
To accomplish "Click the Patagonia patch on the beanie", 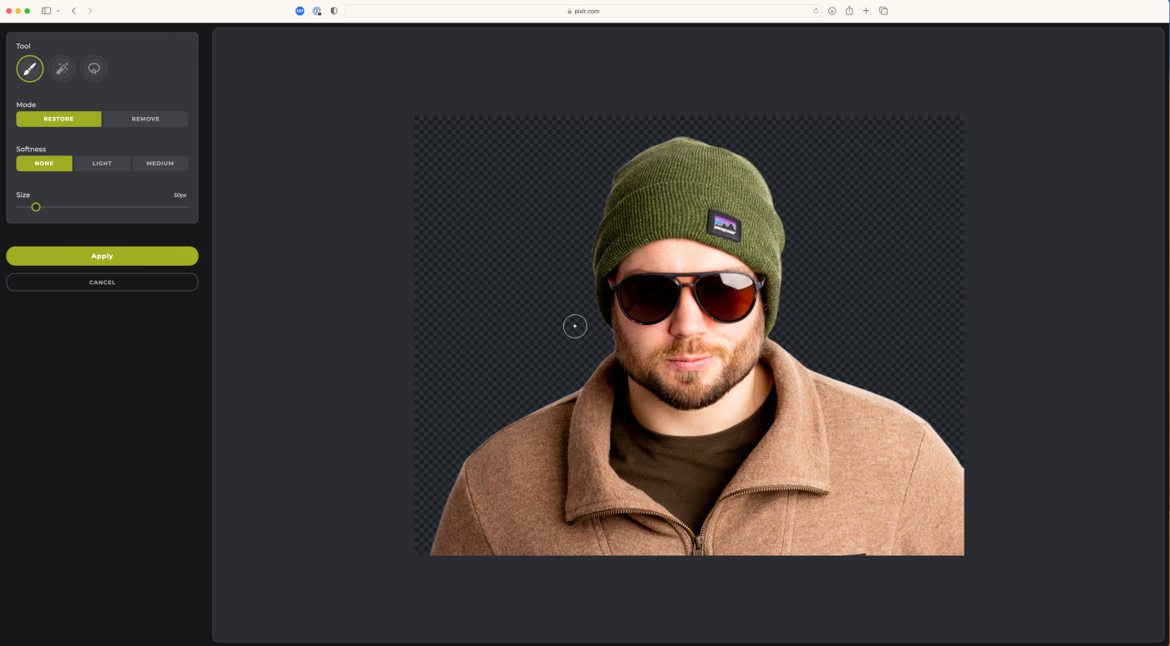I will tap(724, 226).
